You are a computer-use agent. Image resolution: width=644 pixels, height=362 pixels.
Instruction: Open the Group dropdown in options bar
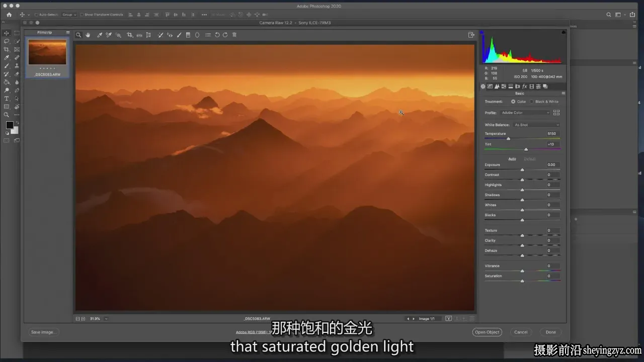click(x=69, y=15)
